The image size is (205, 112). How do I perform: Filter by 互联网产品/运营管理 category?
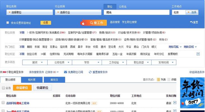click(80, 33)
